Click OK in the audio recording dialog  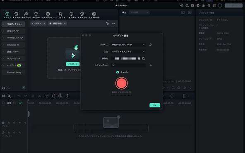pos(155,105)
